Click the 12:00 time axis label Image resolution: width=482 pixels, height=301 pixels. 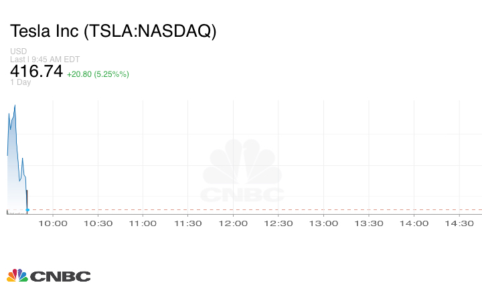coord(234,223)
